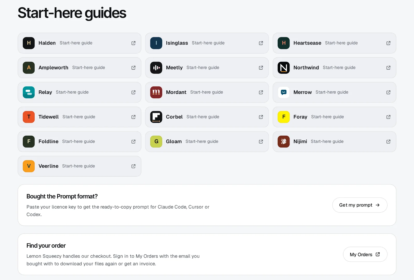Click the Nijimi brown kanji logo icon
The height and width of the screenshot is (280, 414).
(x=284, y=141)
